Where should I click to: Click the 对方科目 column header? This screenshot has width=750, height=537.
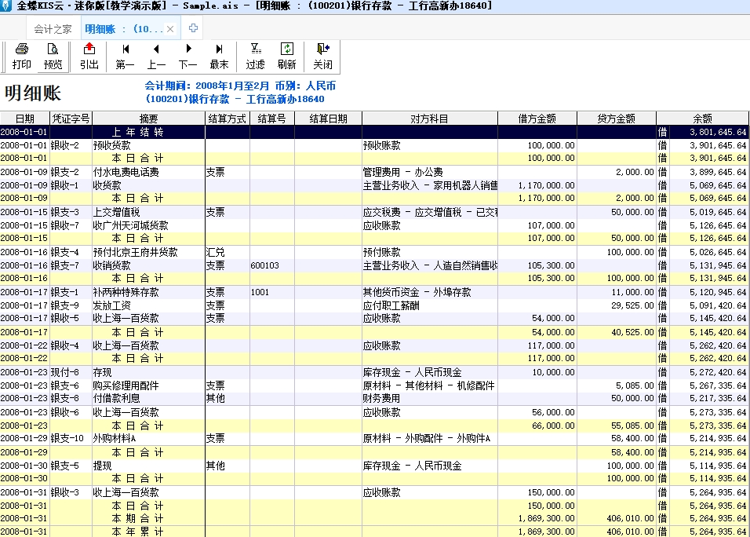430,119
